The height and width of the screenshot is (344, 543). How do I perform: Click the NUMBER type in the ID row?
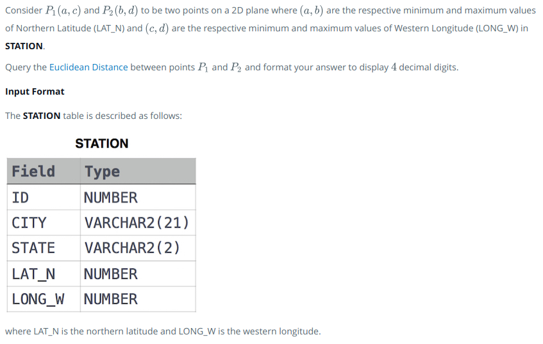point(138,197)
